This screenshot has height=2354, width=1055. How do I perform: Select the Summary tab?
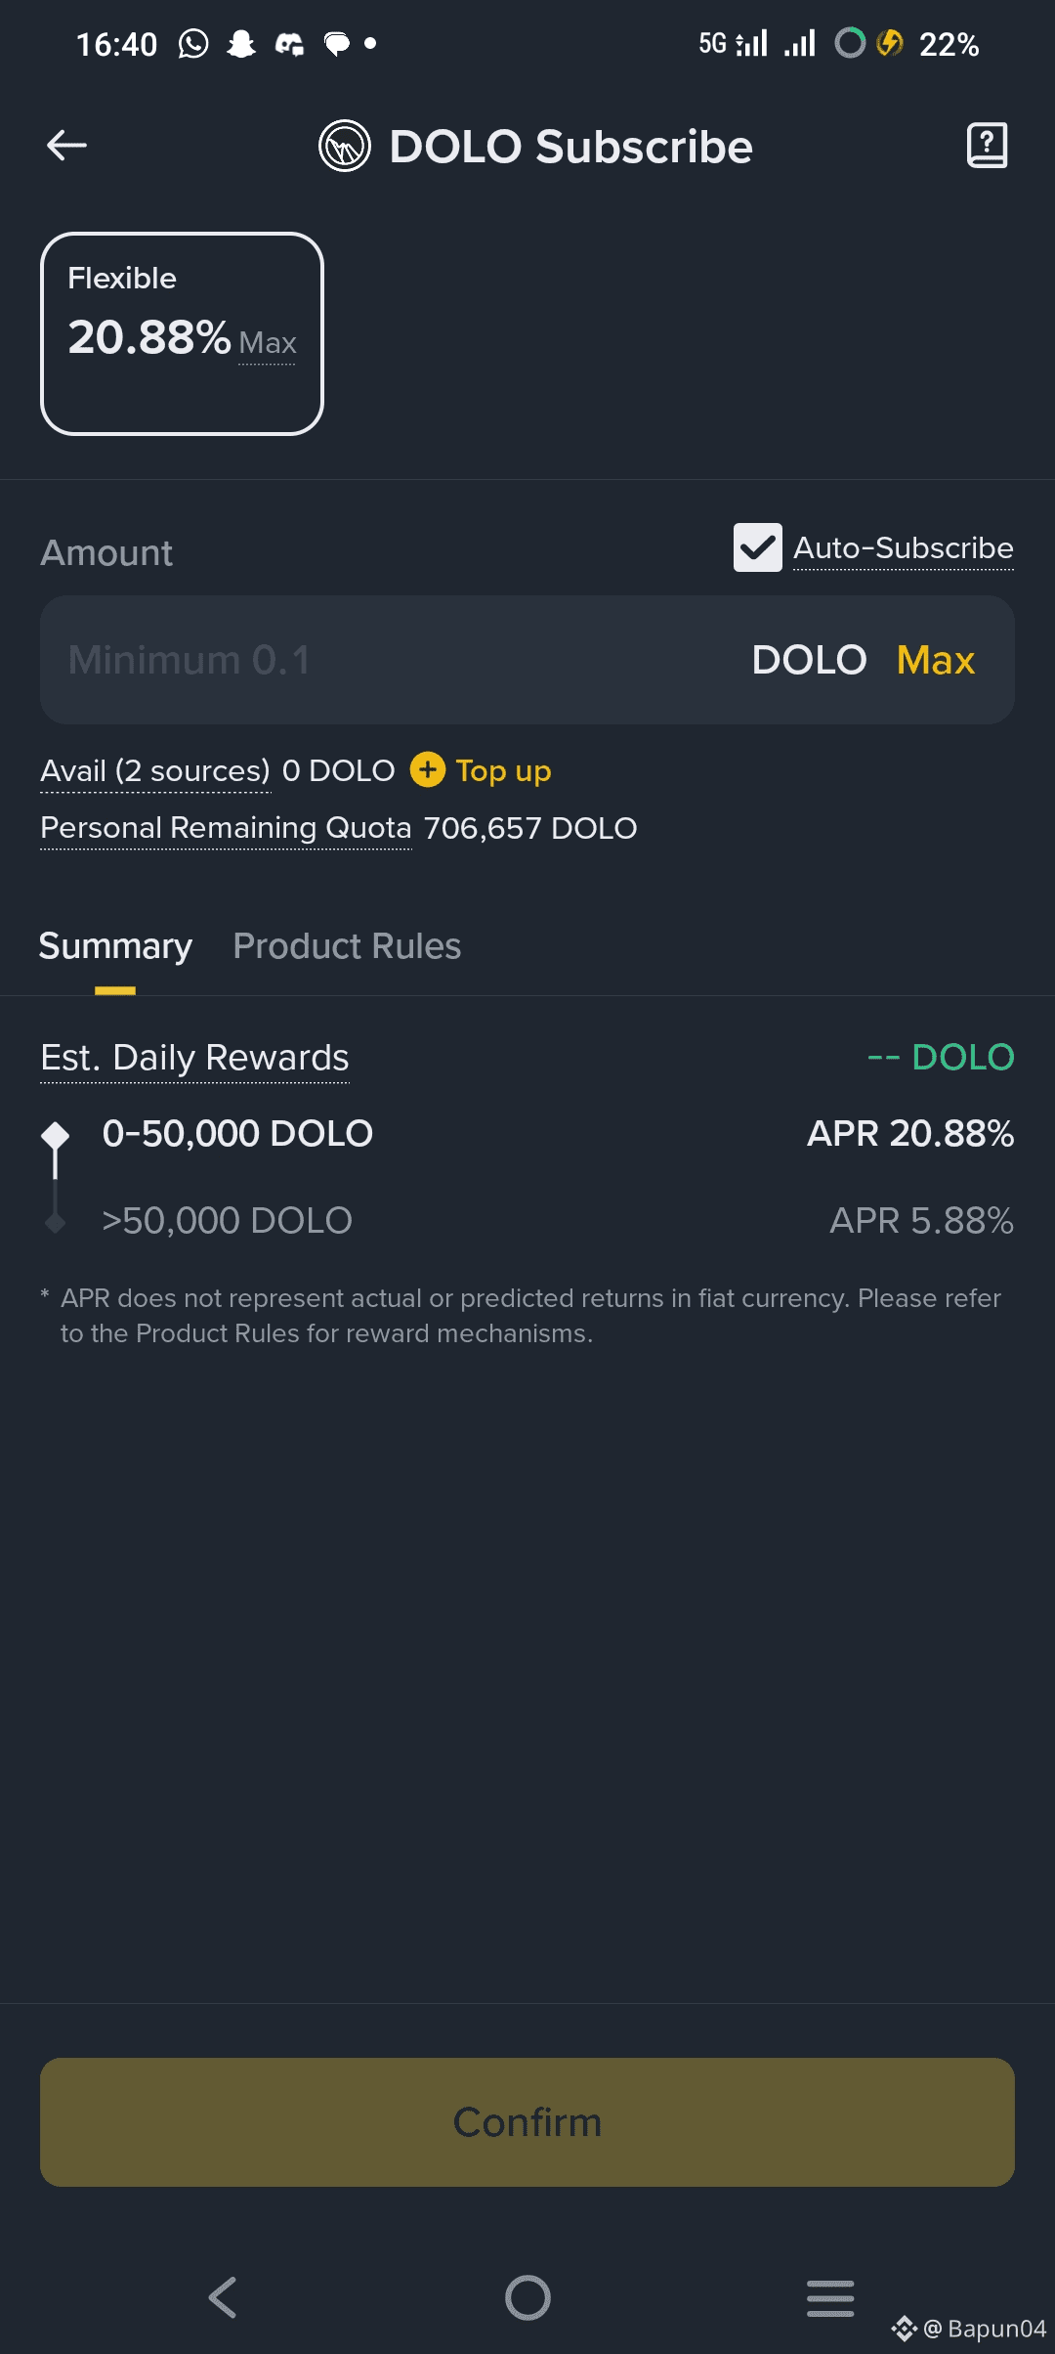(115, 946)
